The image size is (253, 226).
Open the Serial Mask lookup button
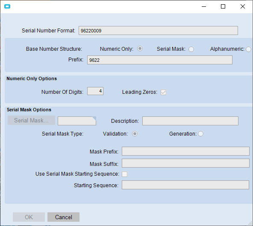tap(31, 120)
